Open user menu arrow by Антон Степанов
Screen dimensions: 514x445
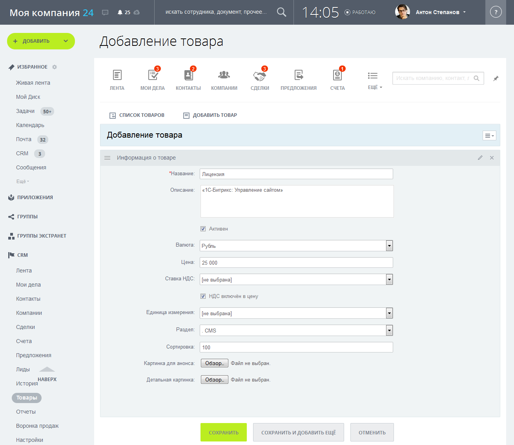(465, 12)
